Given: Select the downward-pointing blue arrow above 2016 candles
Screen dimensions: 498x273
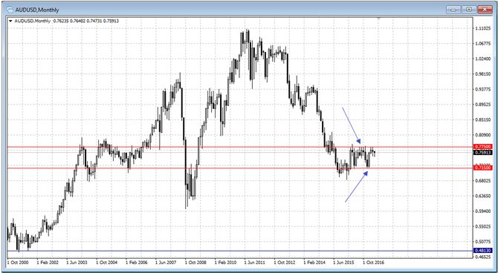Looking at the screenshot, I should click(352, 125).
